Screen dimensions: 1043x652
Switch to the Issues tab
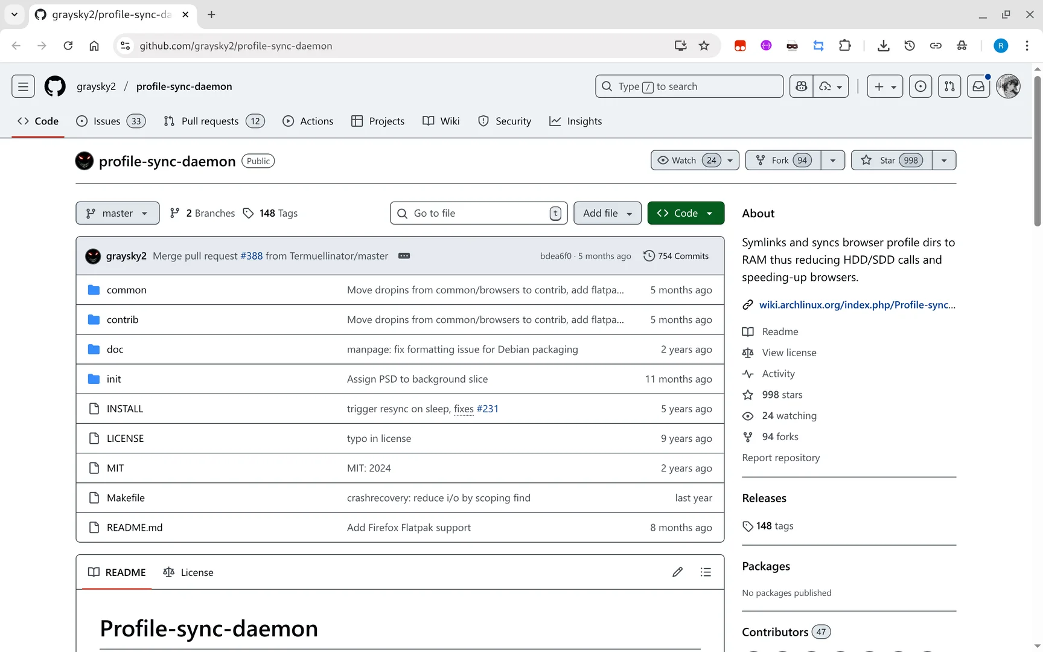(111, 121)
